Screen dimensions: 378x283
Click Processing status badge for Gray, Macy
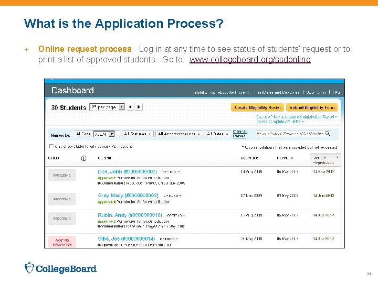[x=62, y=199]
